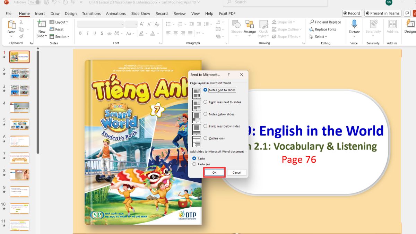Open the Slide Show ribbon tab

tap(140, 14)
